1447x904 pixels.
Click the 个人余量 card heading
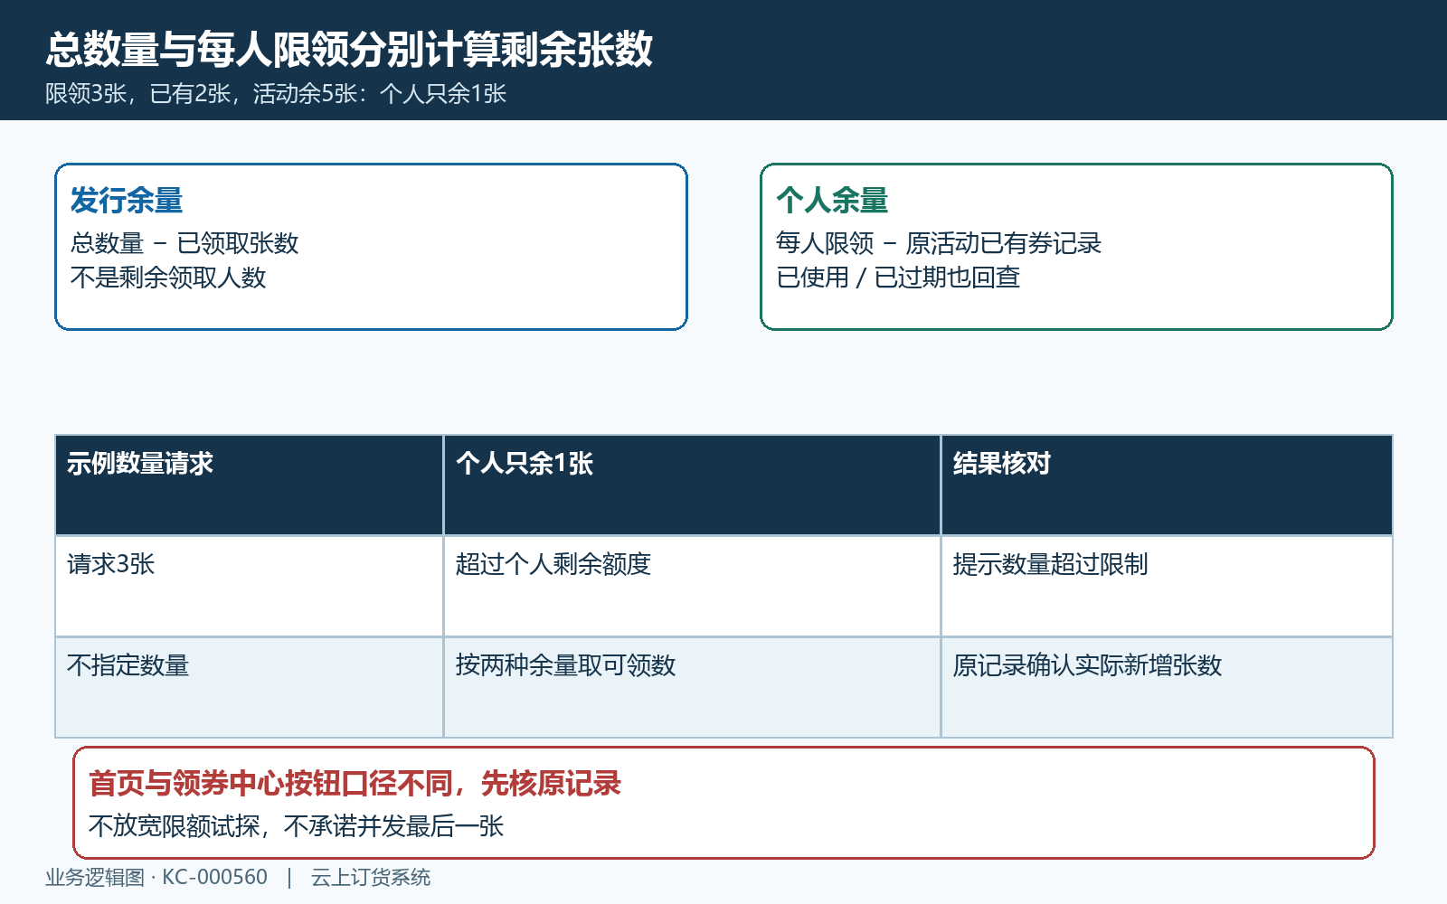[832, 200]
